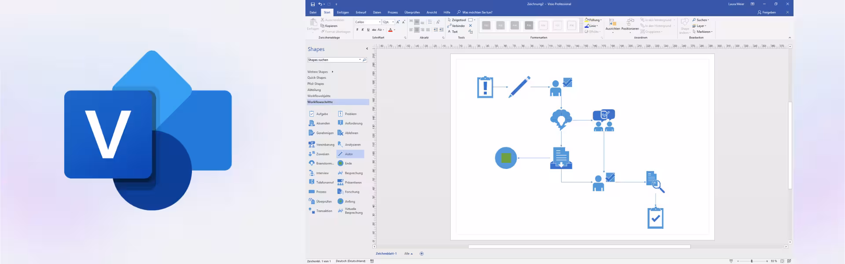The image size is (845, 264).
Task: Increase font size with the larger A icon
Action: click(x=398, y=22)
